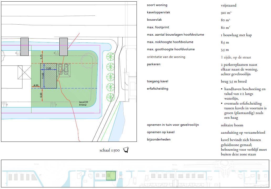Click the schaal 1:500 scale text

coord(110,150)
